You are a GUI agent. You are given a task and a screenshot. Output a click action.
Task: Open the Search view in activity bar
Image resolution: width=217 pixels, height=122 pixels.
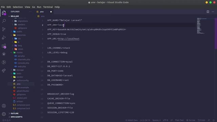tap(4, 21)
